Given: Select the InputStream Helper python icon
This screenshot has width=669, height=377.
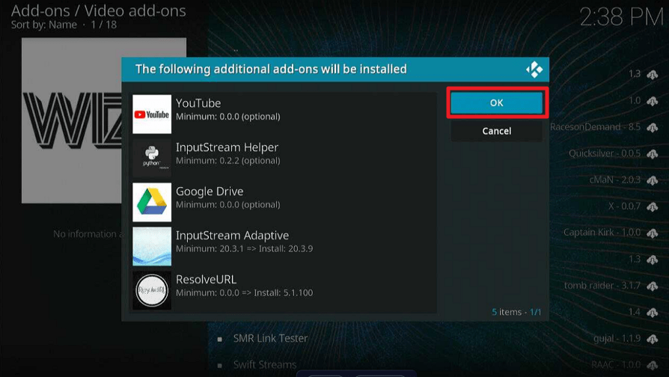Looking at the screenshot, I should [152, 159].
